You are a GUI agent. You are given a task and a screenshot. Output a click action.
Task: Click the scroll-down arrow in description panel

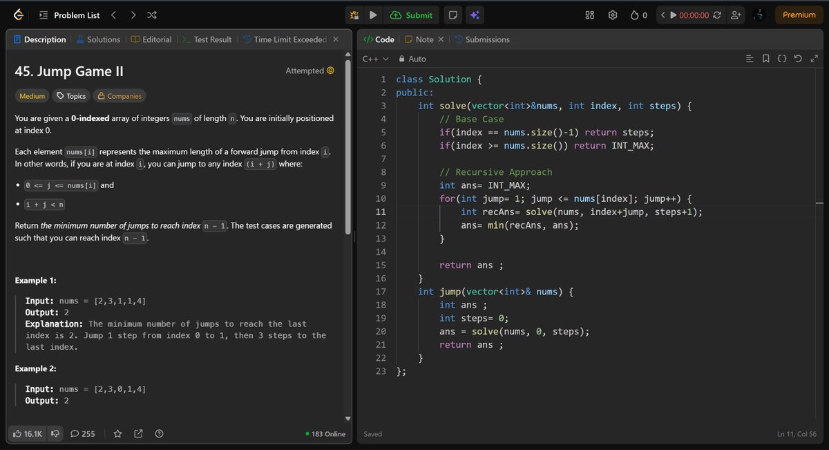click(x=348, y=418)
